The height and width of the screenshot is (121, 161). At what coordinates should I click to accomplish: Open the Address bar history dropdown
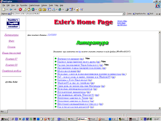tap(124, 14)
